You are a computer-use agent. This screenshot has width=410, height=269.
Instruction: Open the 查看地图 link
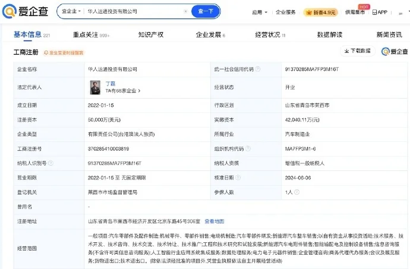tap(214, 221)
